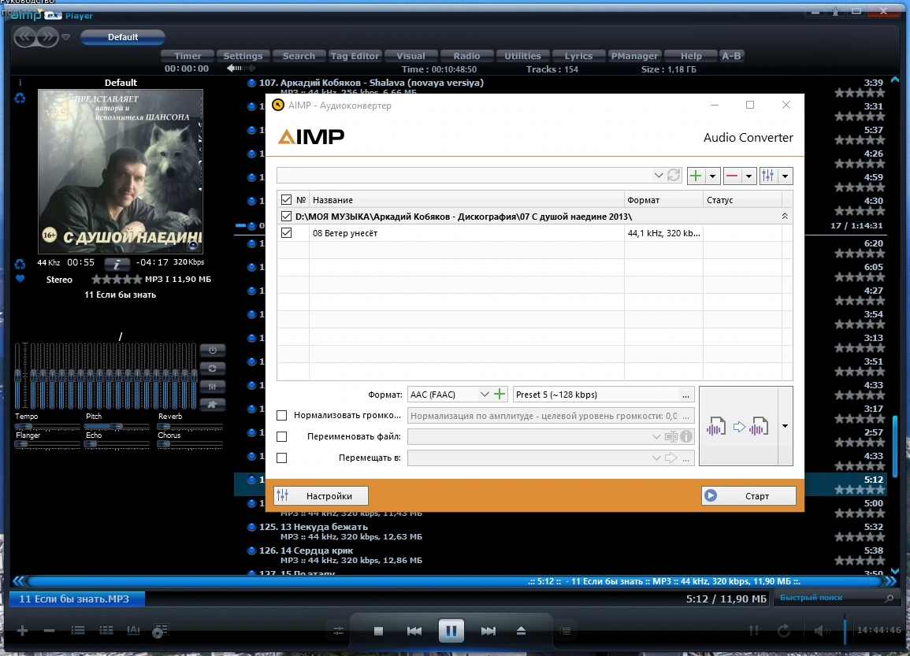Open the Timer menu in player

pyautogui.click(x=188, y=56)
